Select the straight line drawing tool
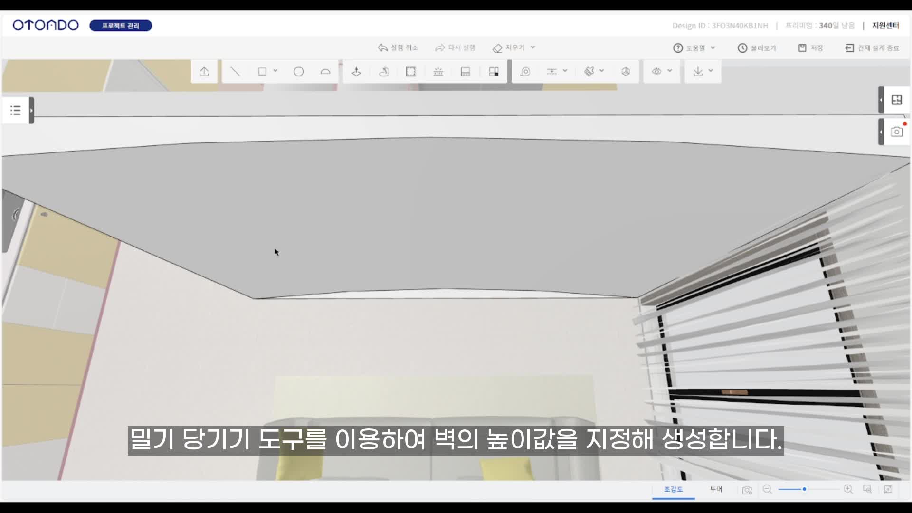Viewport: 912px width, 513px height. 235,72
